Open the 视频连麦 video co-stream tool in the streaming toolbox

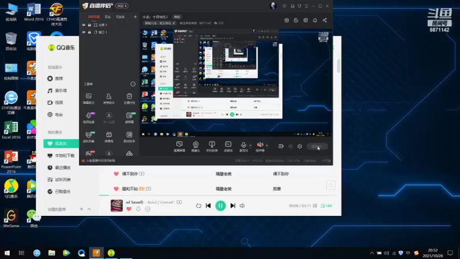pos(89,118)
